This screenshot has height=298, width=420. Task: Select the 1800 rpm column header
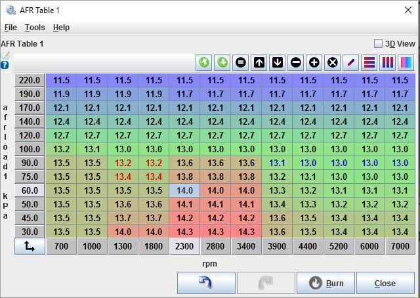click(x=154, y=246)
